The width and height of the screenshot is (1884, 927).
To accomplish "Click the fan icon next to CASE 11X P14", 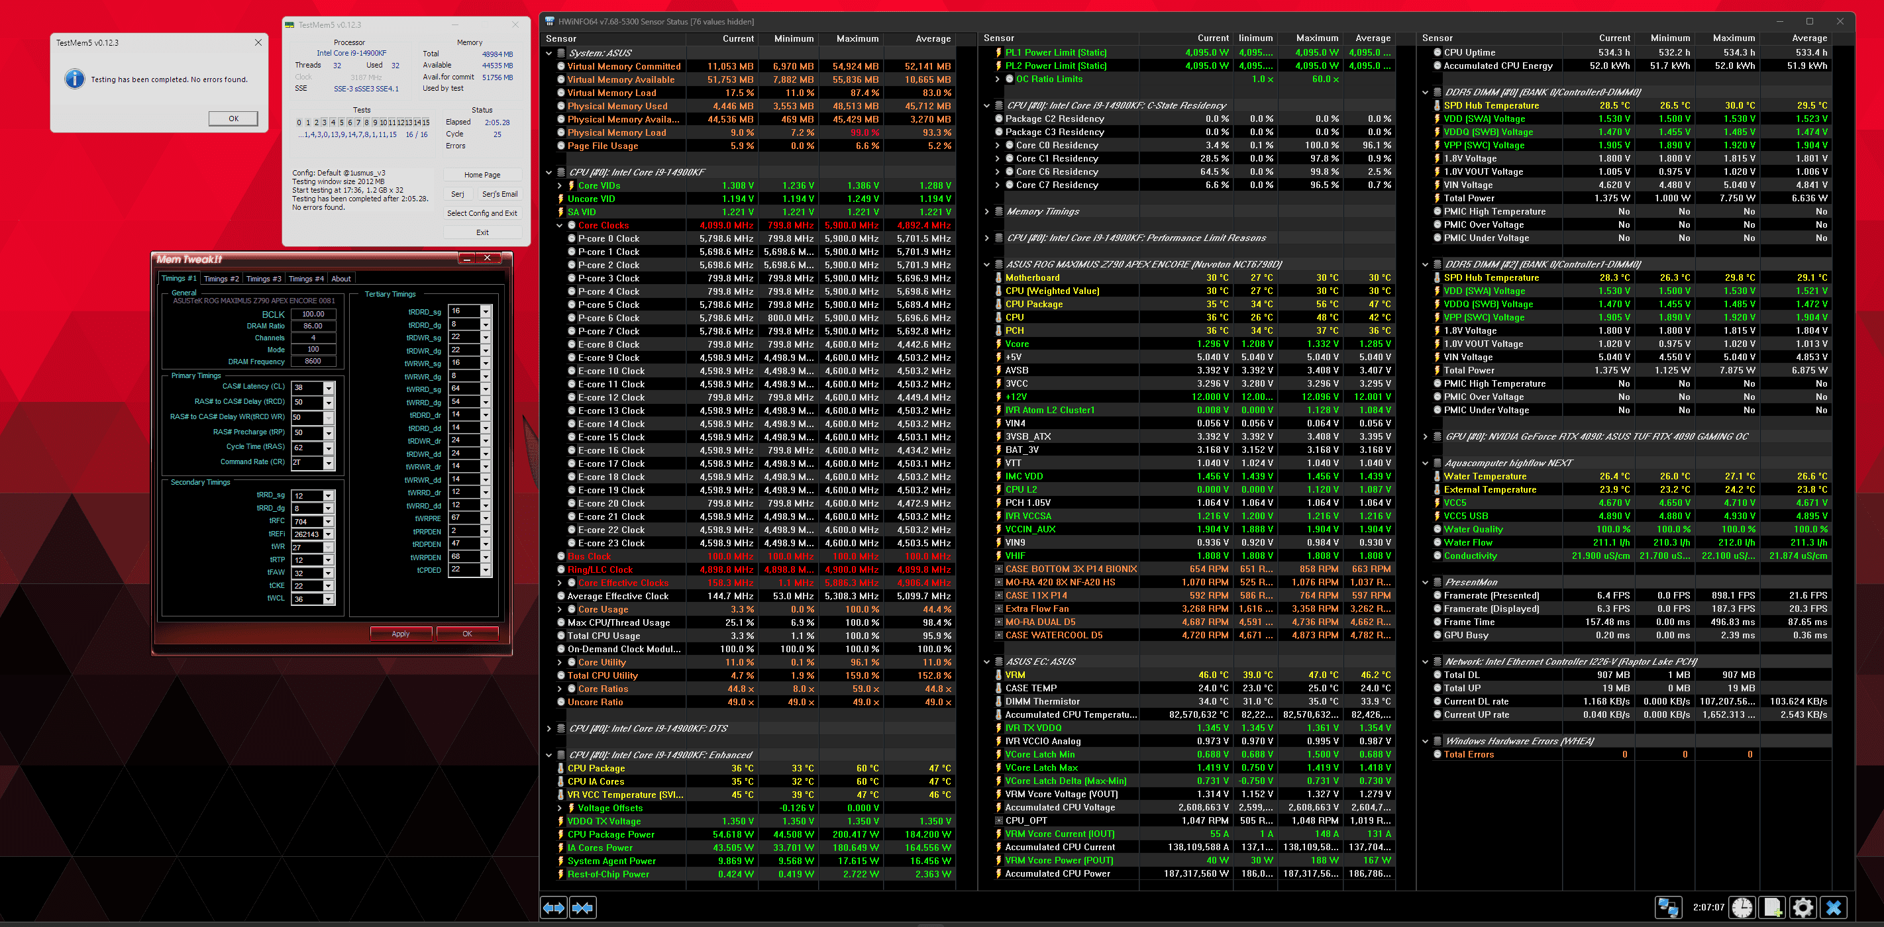I will (998, 595).
